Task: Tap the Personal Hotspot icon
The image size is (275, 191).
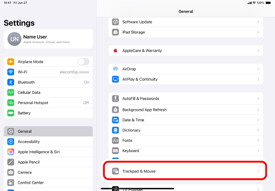Action: [x=11, y=103]
